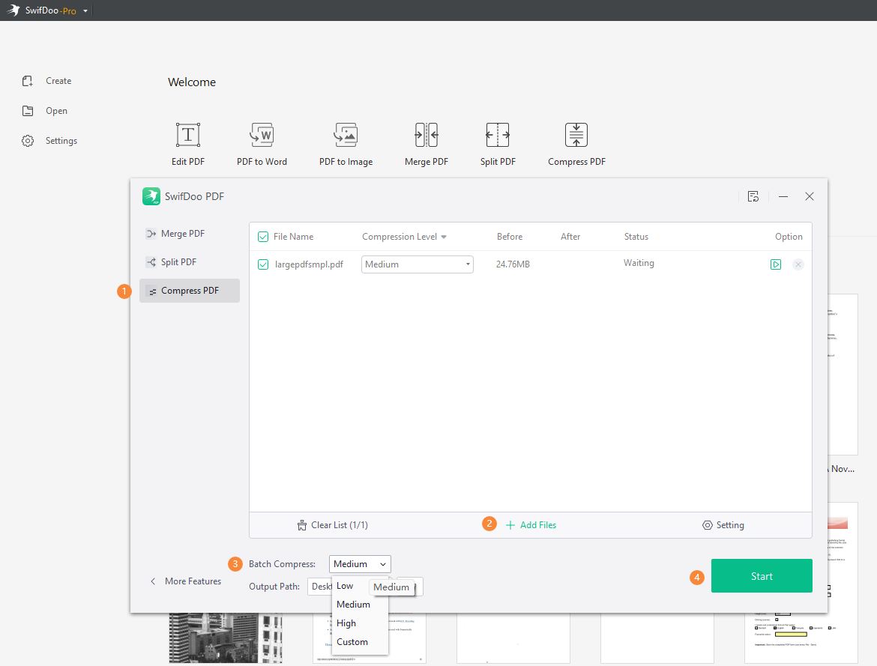Click the Welcome heading in main window
The height and width of the screenshot is (666, 877).
point(192,82)
